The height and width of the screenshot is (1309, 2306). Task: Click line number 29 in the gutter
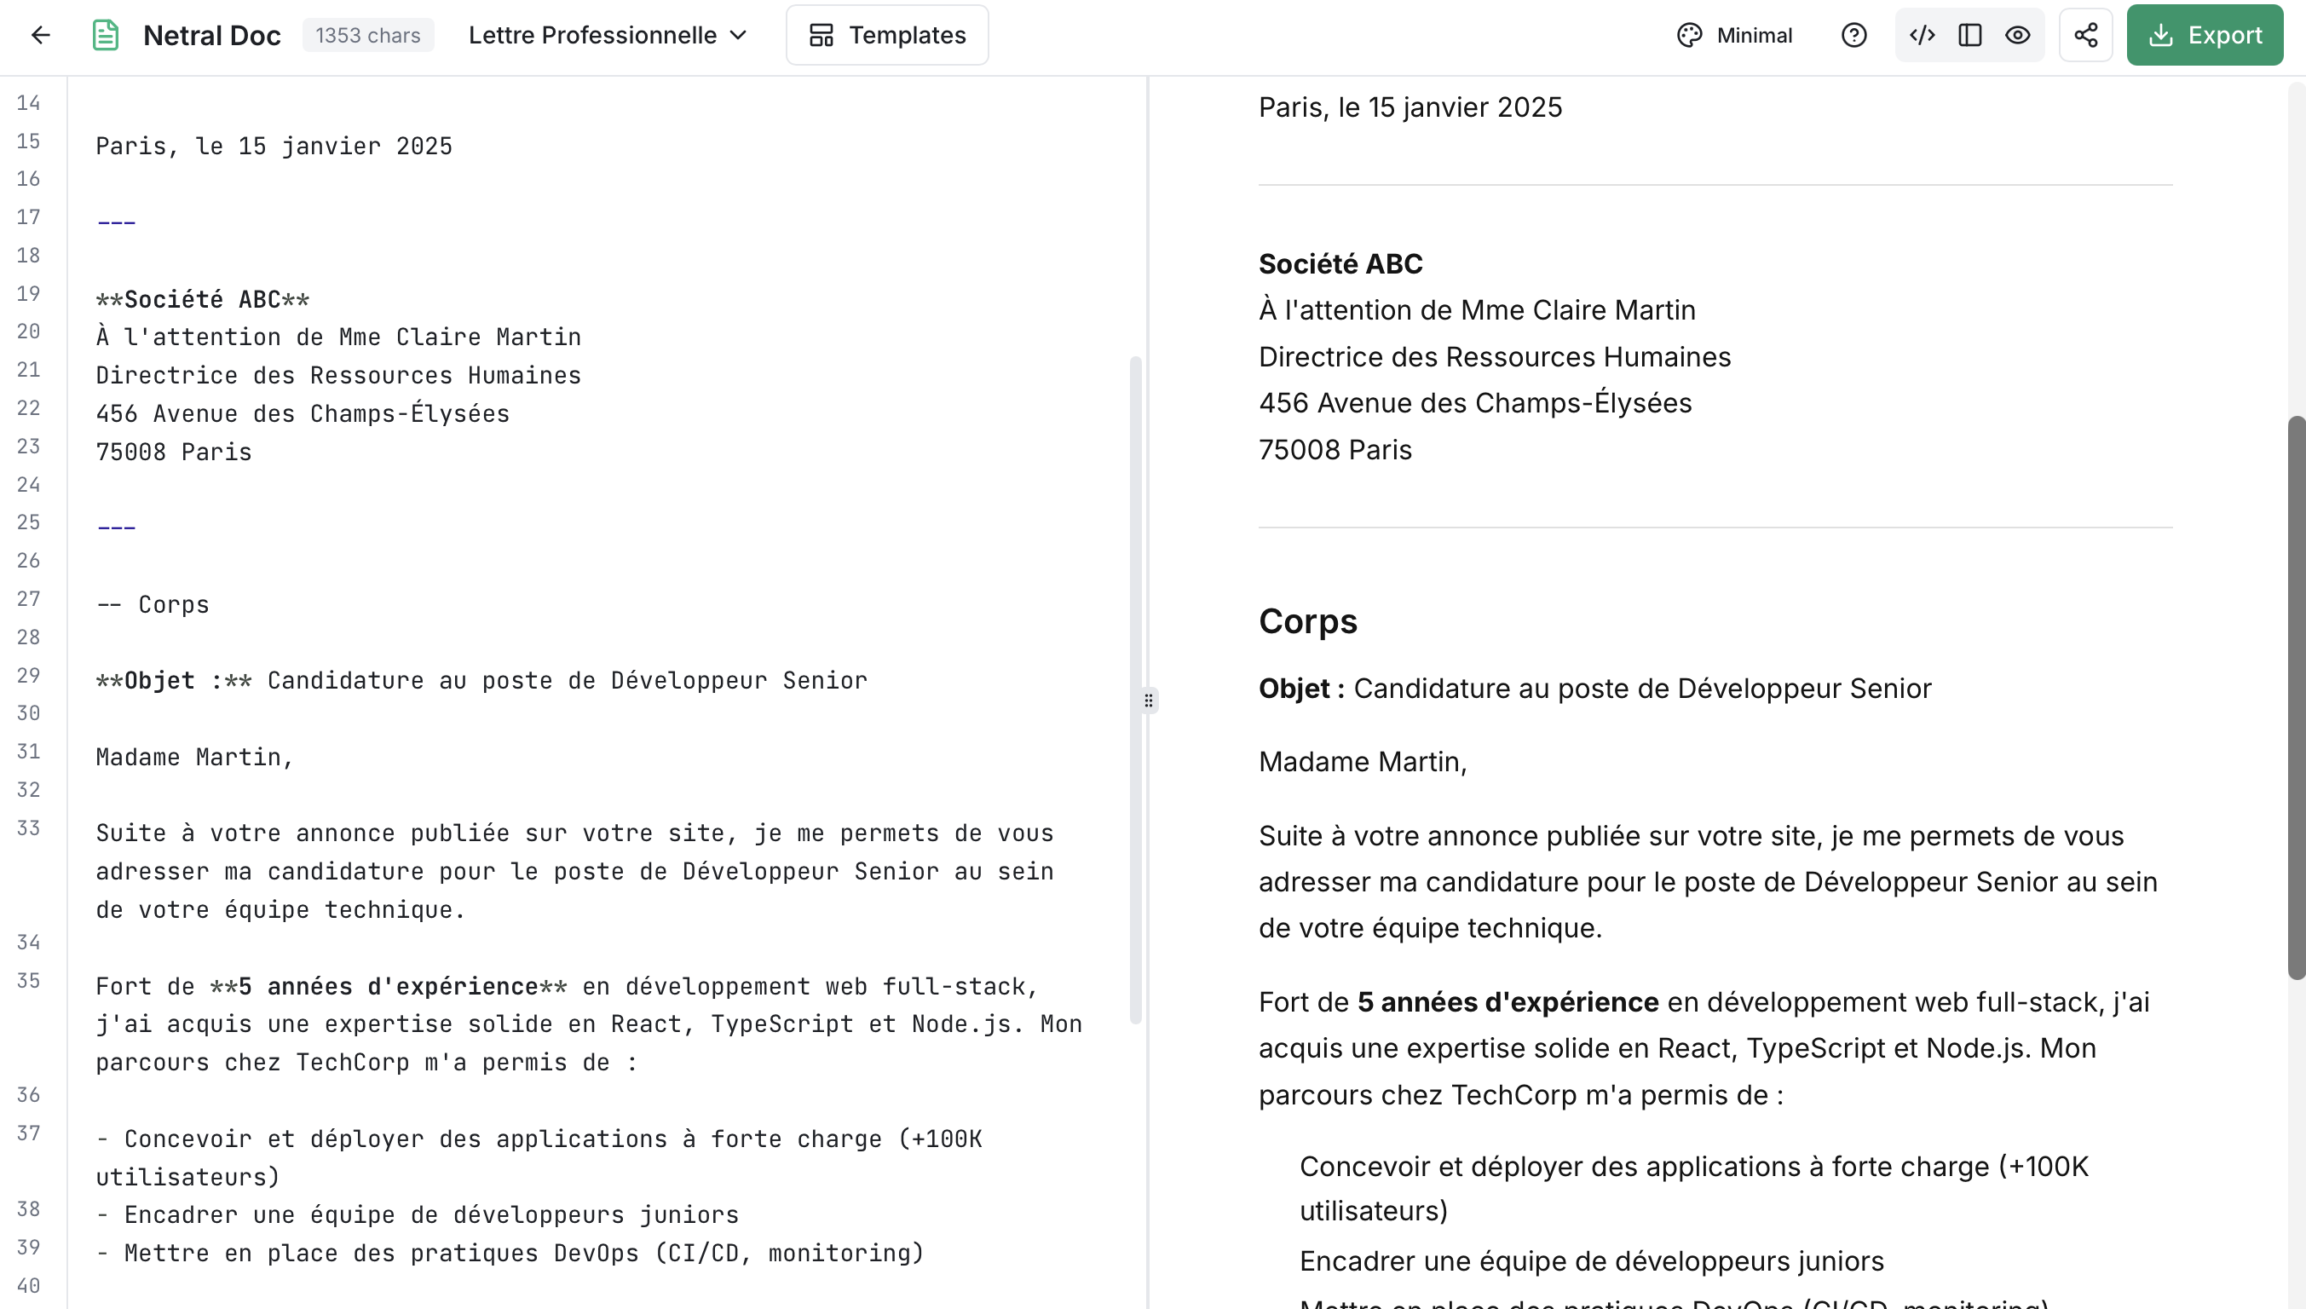(29, 675)
